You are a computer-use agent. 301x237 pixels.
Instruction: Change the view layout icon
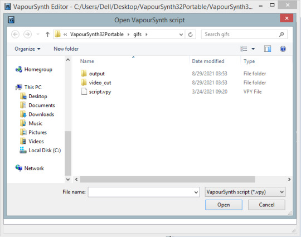pos(244,49)
